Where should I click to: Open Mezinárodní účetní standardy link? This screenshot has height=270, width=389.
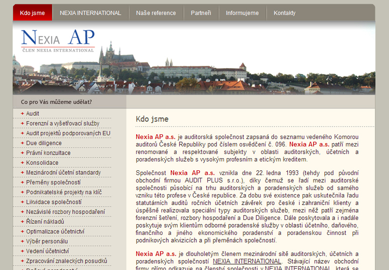click(64, 173)
